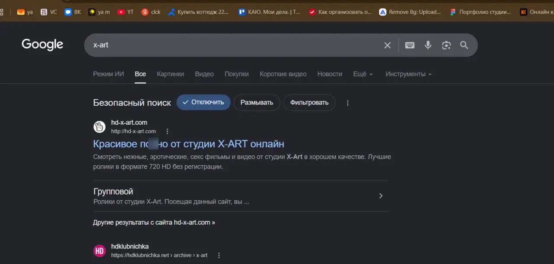Screen dimensions: 554x264
Task: Switch to the 'Покупки' tab
Action: tap(237, 74)
